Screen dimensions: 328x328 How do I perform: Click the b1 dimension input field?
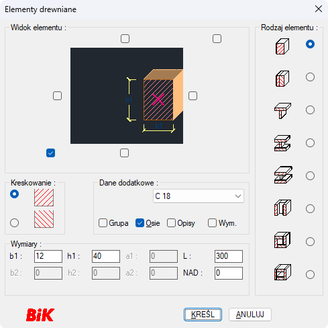pyautogui.click(x=48, y=256)
